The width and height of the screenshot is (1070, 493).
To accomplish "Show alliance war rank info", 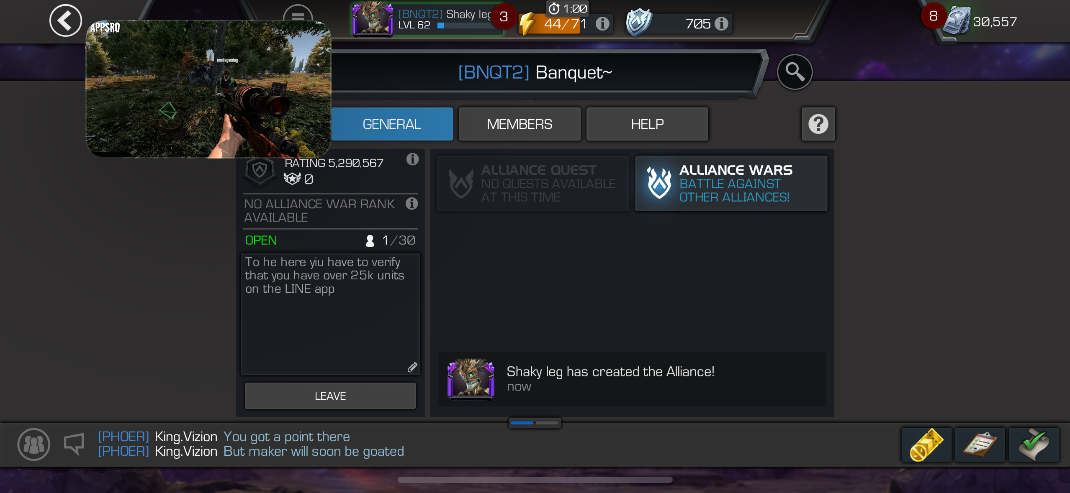I will click(412, 204).
